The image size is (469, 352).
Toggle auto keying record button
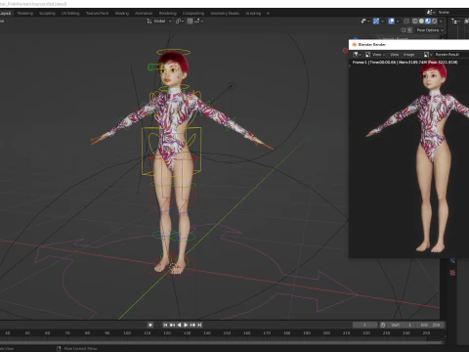pos(150,325)
